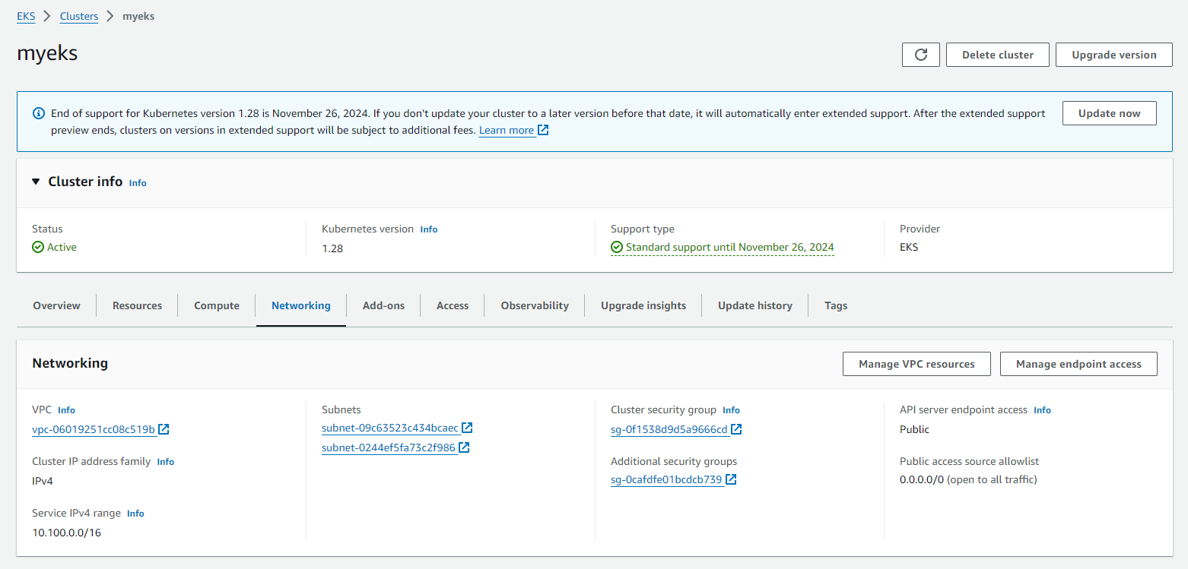Switch to the Overview tab
1188x569 pixels.
coord(56,305)
